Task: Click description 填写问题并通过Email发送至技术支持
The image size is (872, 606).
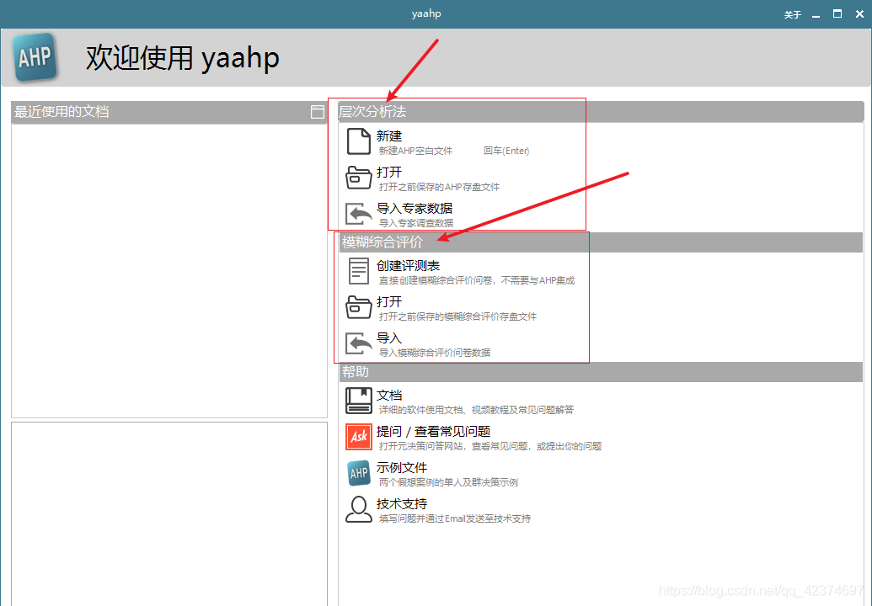Action: [454, 518]
